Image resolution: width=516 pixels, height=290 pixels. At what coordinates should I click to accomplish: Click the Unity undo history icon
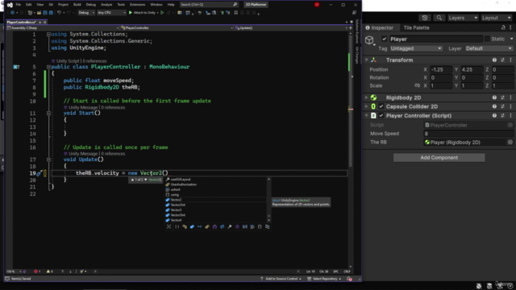pos(425,18)
